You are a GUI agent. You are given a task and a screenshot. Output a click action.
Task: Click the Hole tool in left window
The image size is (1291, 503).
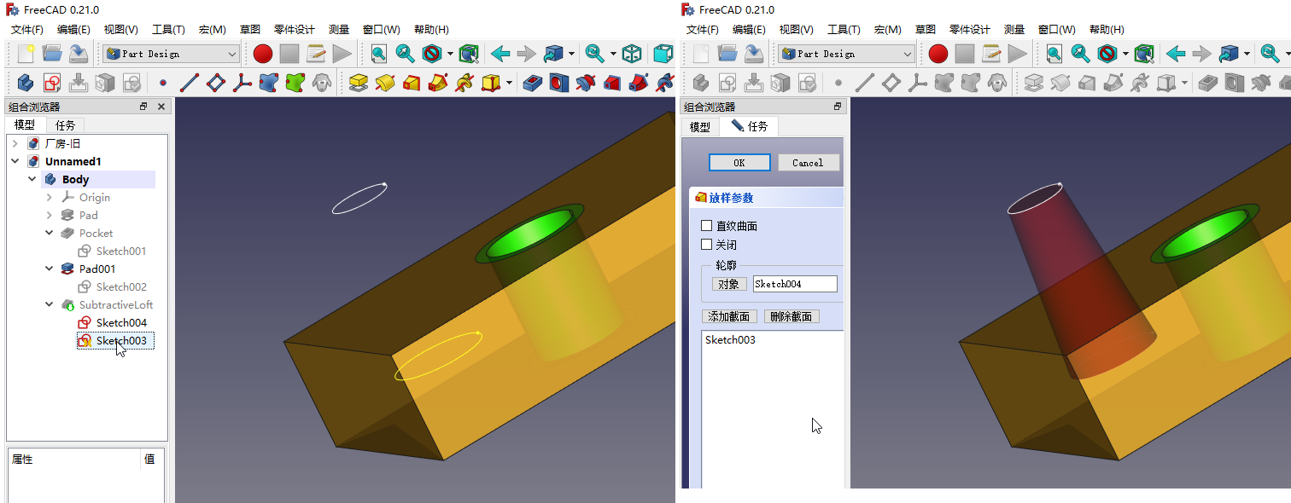[x=559, y=84]
